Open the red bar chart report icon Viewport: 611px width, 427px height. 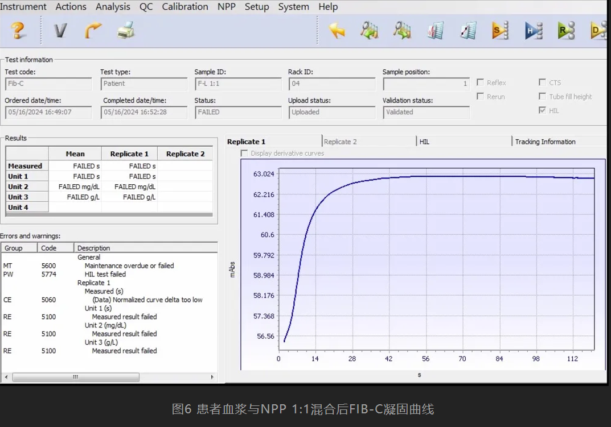435,30
